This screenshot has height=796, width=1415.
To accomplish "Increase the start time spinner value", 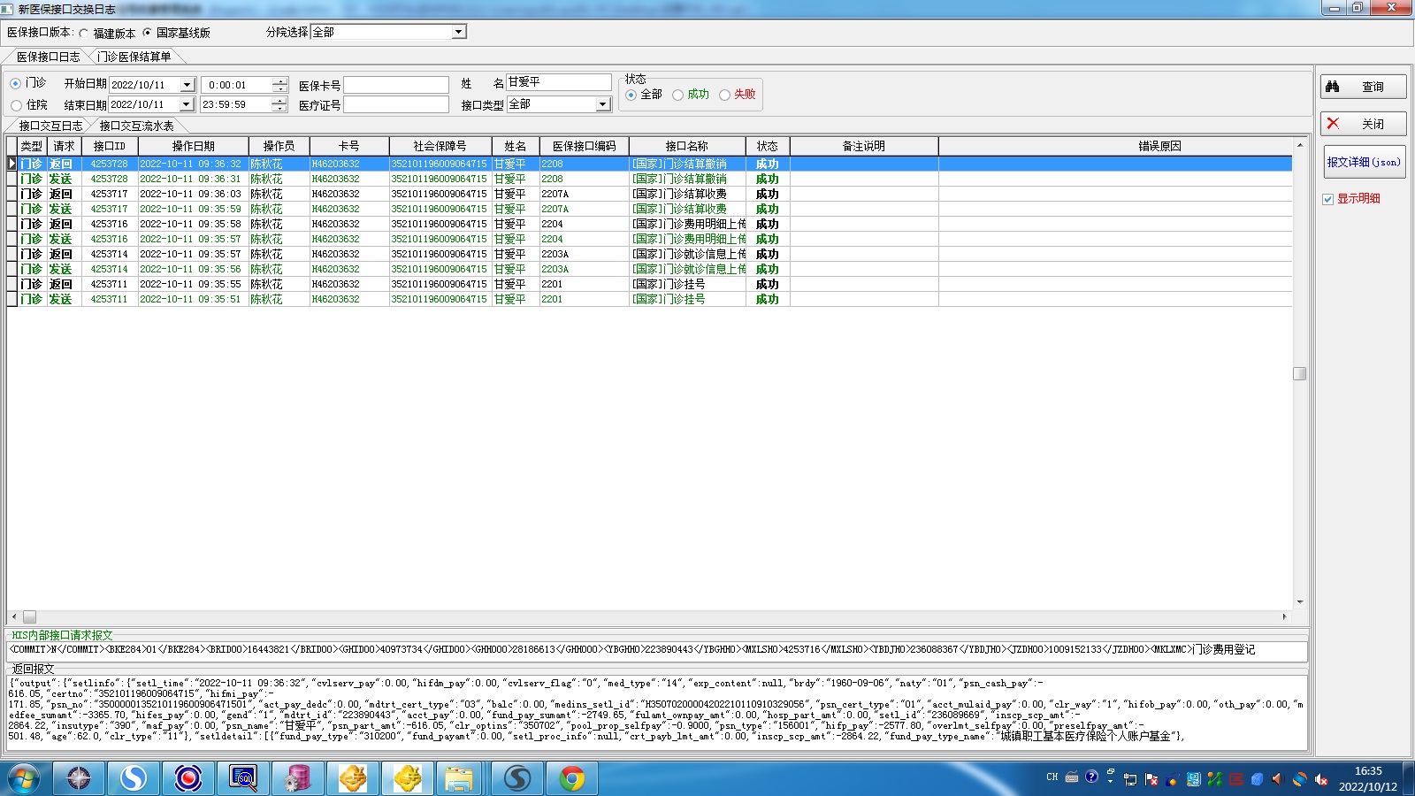I will (x=280, y=81).
